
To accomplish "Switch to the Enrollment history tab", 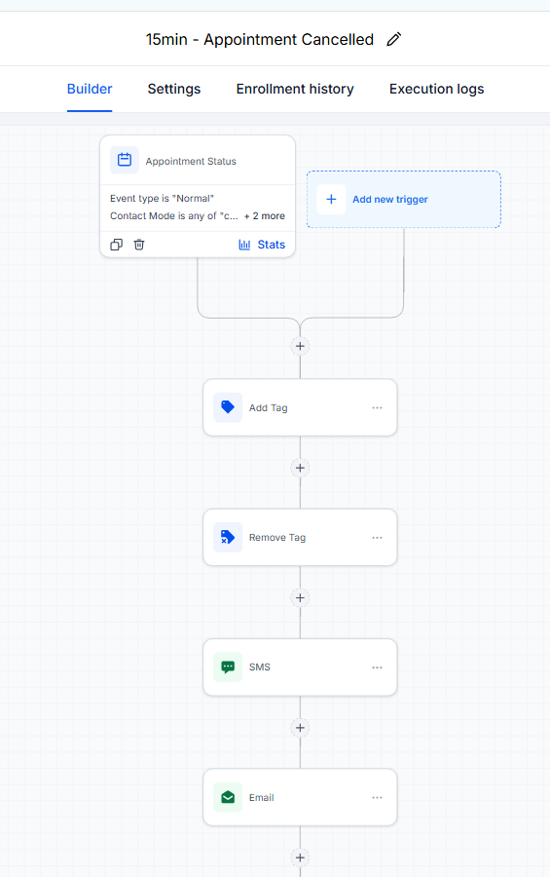I will click(295, 89).
